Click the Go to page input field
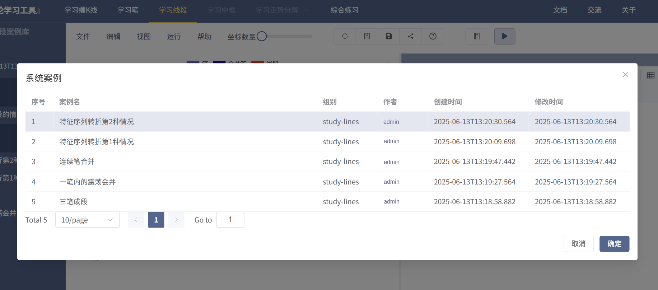 (x=230, y=220)
